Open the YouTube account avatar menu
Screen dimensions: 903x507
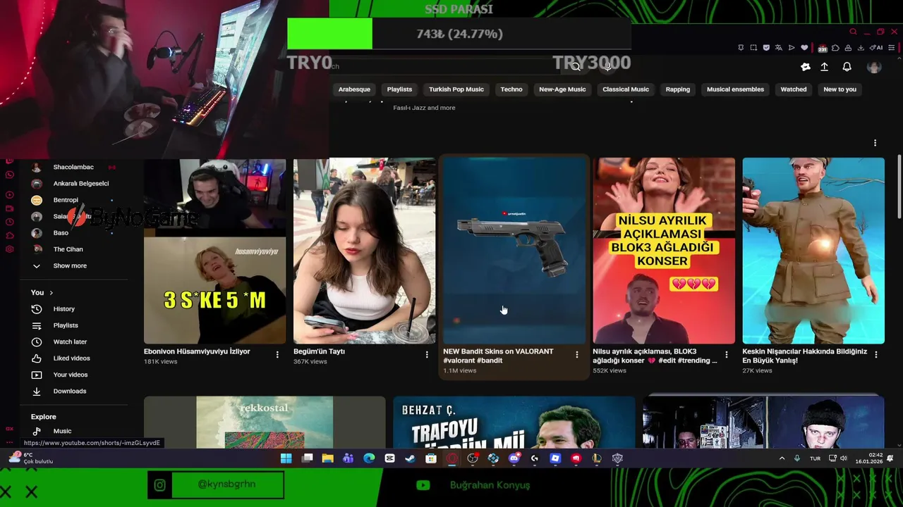pos(874,67)
